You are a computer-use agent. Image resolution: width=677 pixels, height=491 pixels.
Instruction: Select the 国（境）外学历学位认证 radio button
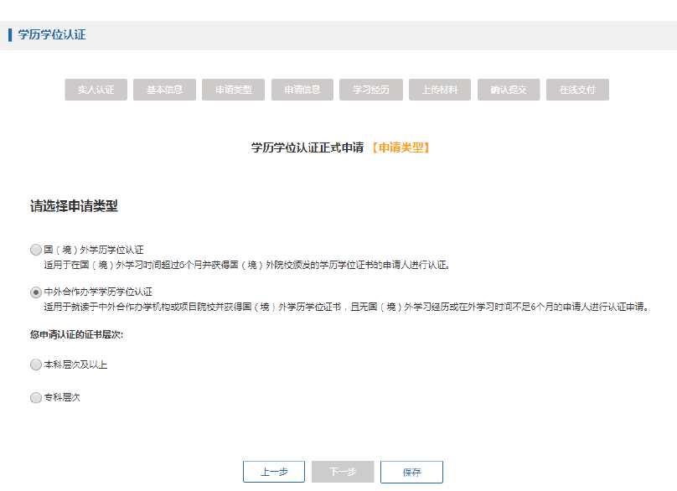(35, 250)
